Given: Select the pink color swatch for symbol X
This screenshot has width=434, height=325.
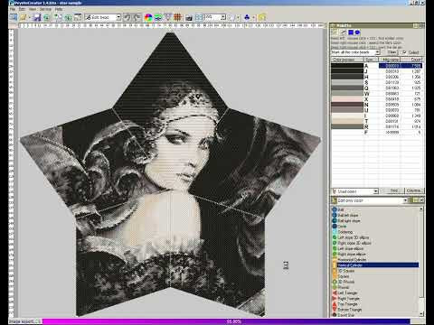Looking at the screenshot, I should click(x=347, y=99).
